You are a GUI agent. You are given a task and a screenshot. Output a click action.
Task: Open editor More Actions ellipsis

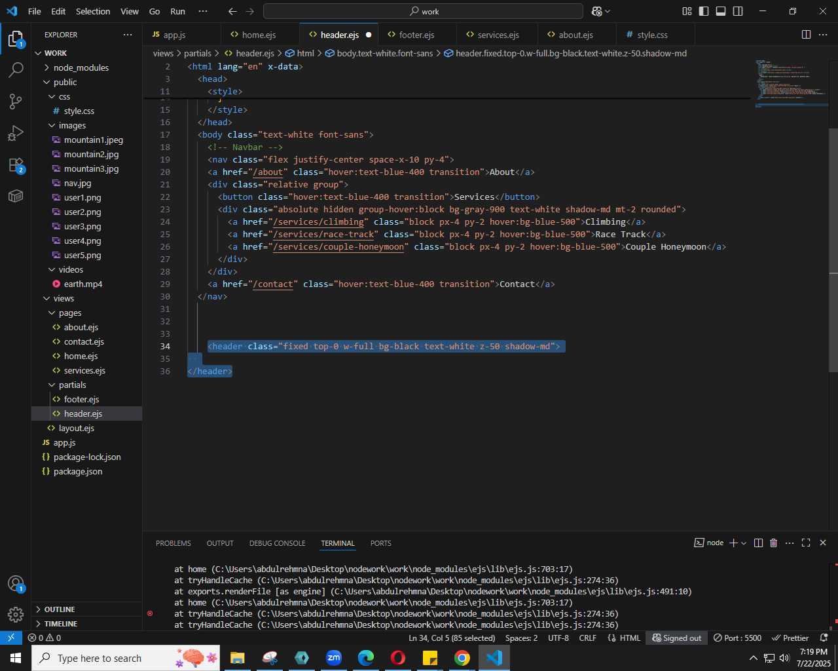[x=823, y=35]
